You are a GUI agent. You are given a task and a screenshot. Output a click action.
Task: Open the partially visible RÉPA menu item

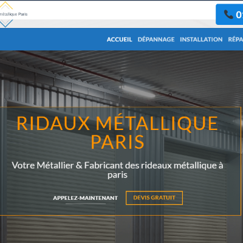point(236,39)
